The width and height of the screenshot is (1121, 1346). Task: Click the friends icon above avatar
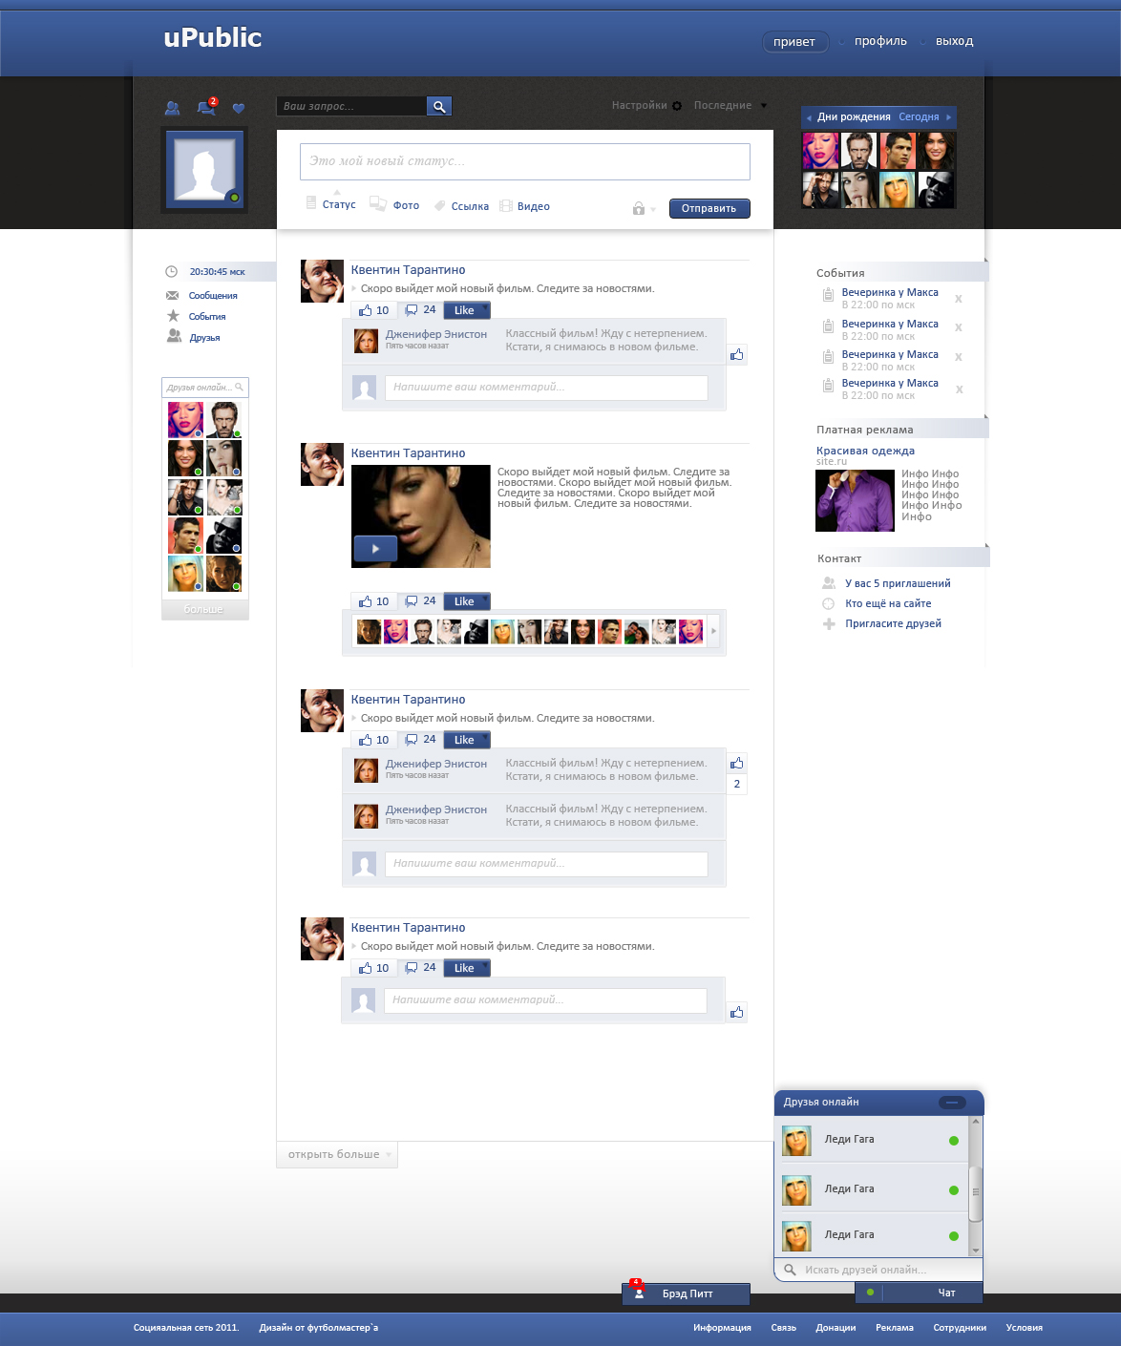tap(172, 108)
